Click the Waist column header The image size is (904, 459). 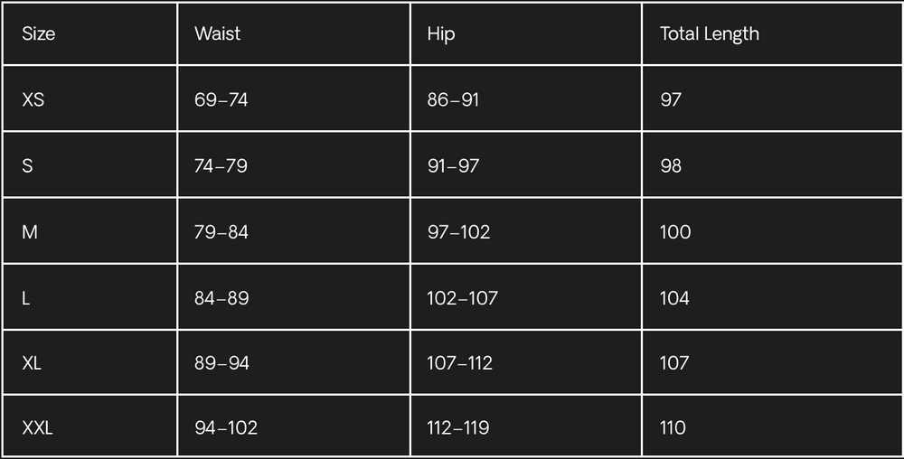(218, 34)
